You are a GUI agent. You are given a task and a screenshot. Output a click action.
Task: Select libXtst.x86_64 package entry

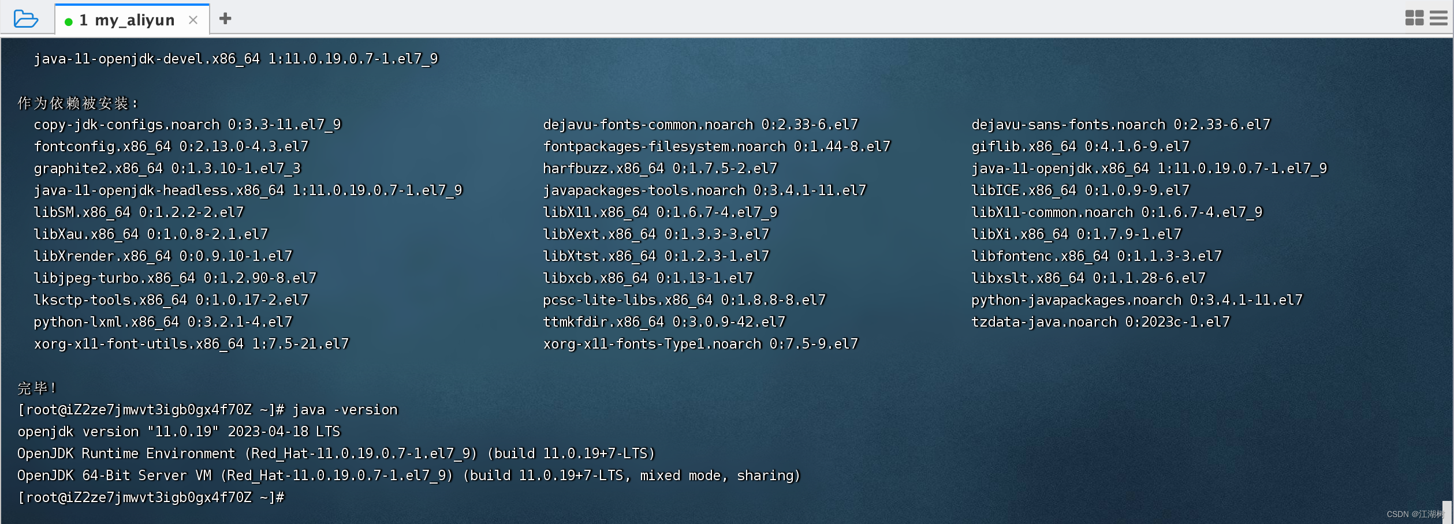657,256
